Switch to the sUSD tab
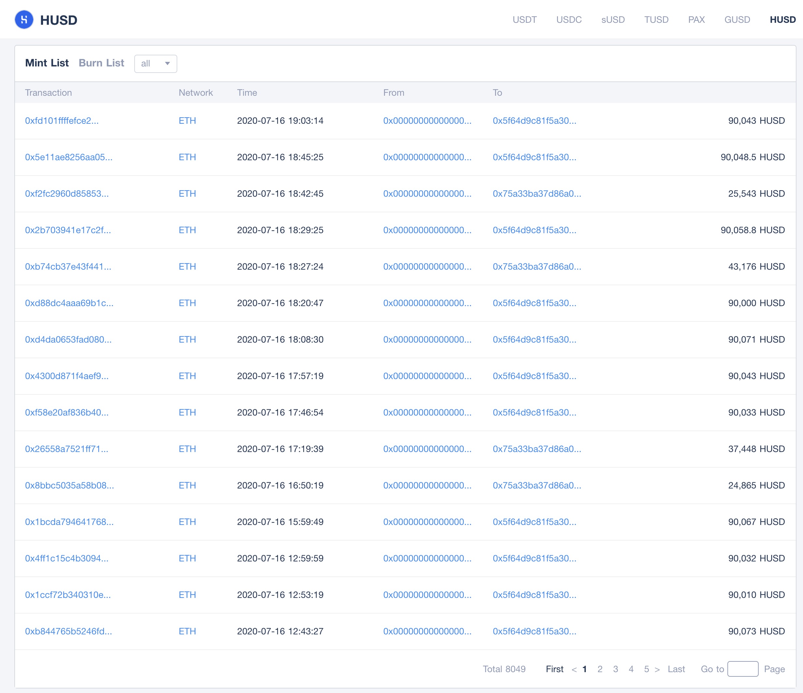 tap(613, 20)
